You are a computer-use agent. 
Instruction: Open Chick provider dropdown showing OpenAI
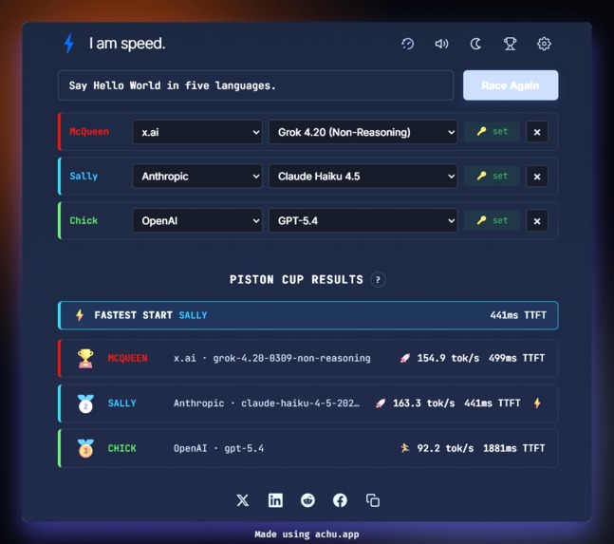[197, 220]
